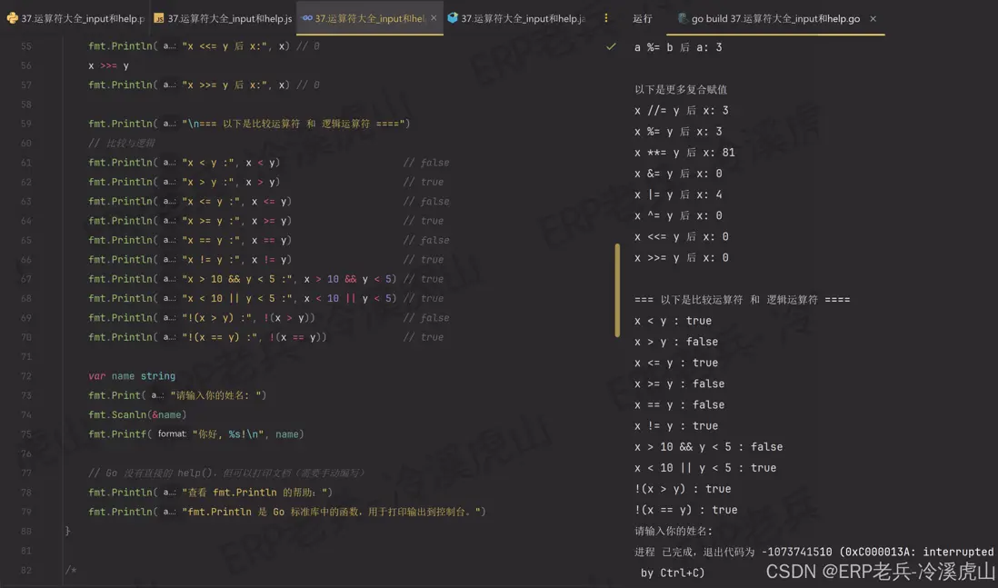Click the "x < y :" Println line
This screenshot has width=998, height=588.
pyautogui.click(x=184, y=163)
